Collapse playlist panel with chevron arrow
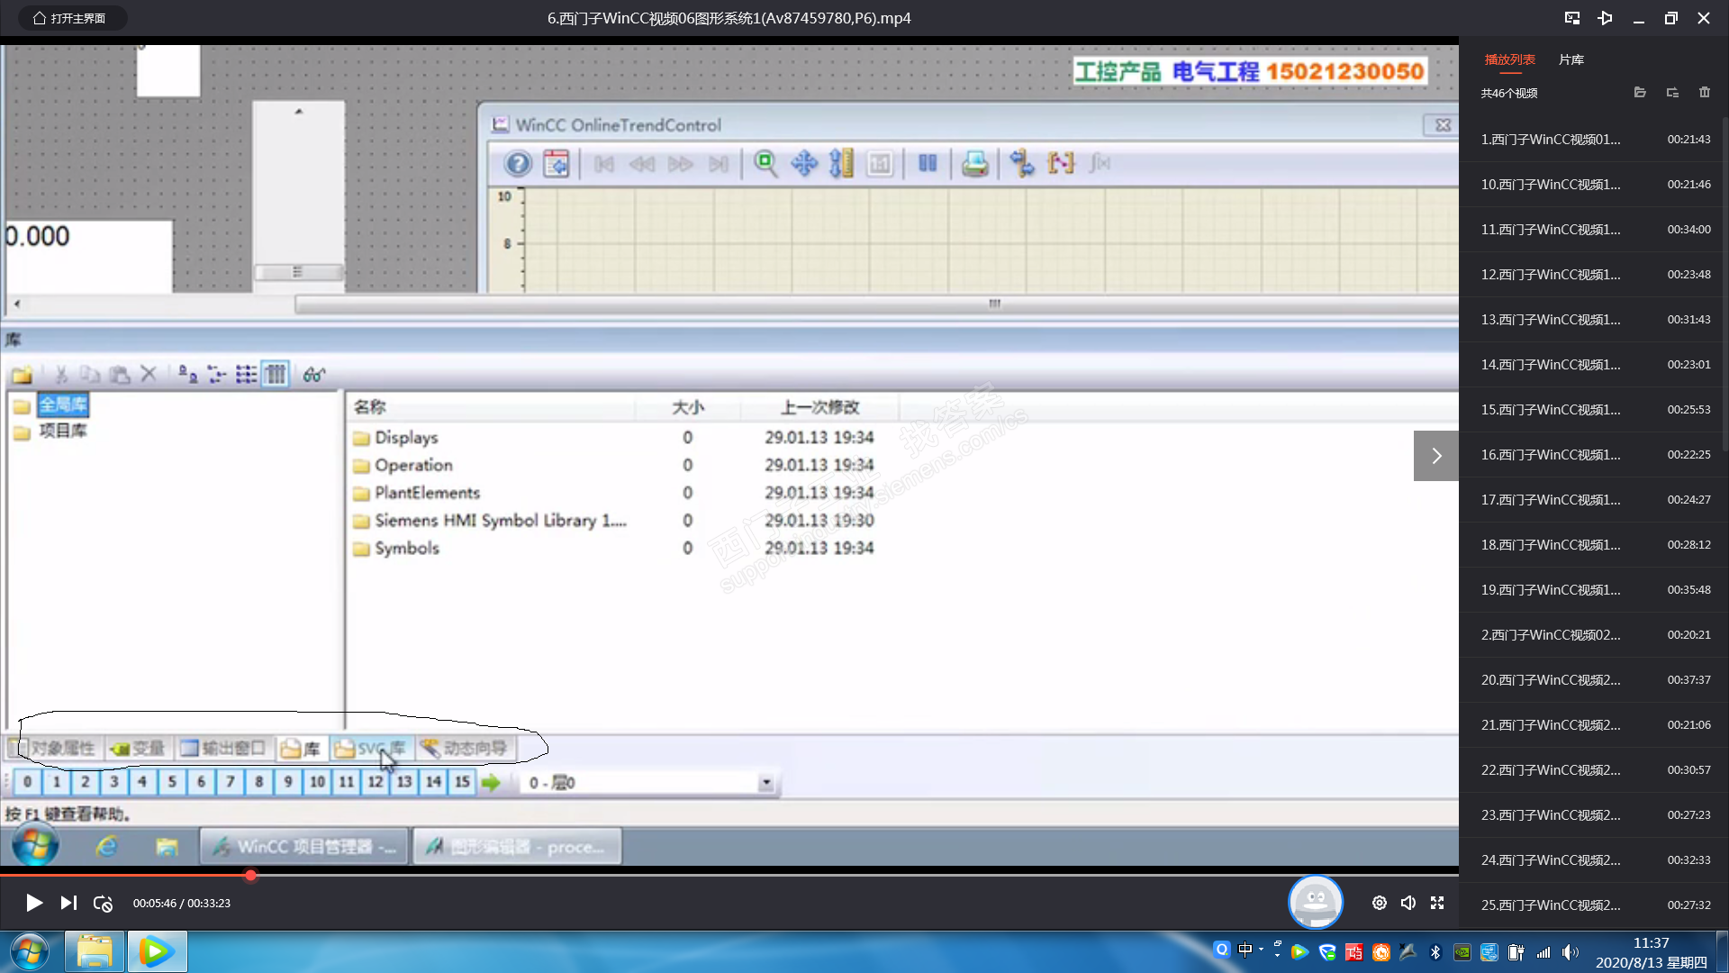 tap(1436, 456)
